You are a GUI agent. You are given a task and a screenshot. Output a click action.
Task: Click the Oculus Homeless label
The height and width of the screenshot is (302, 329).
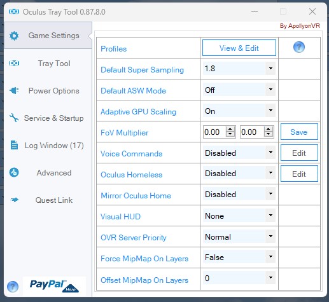point(131,175)
